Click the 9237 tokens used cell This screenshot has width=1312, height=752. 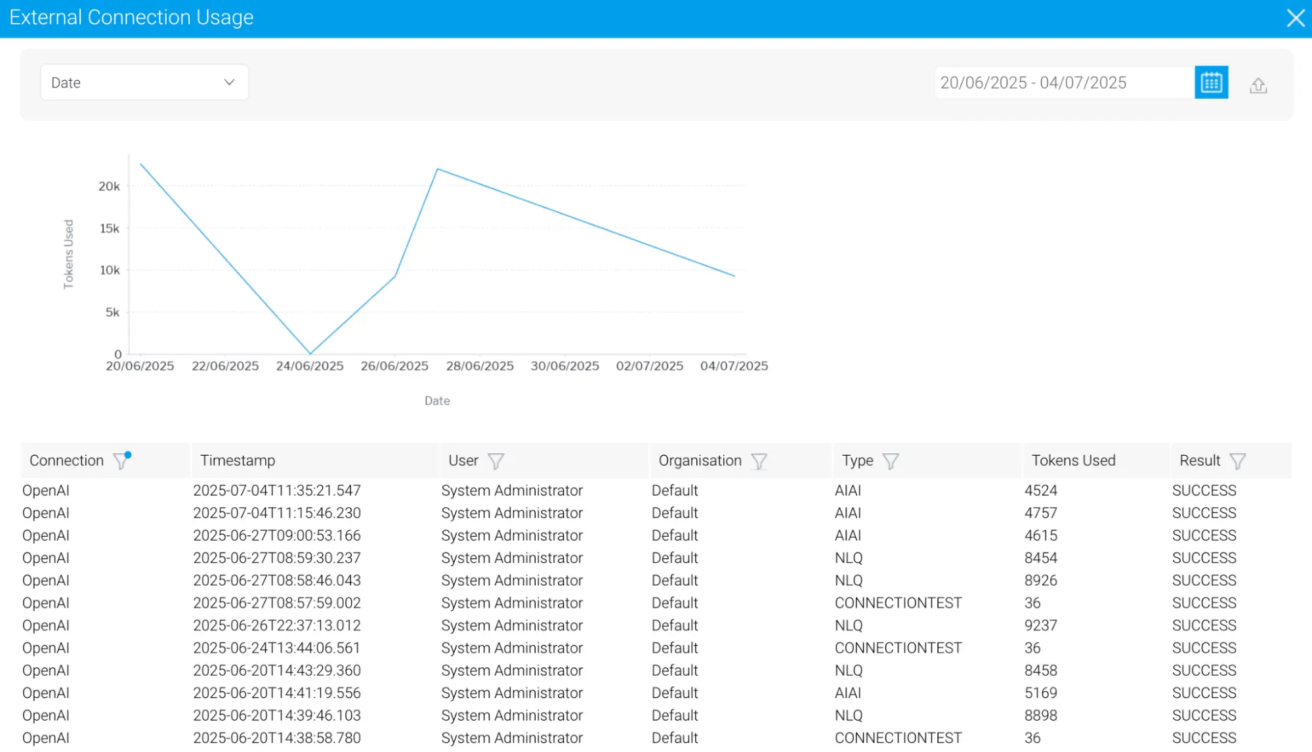click(1040, 625)
